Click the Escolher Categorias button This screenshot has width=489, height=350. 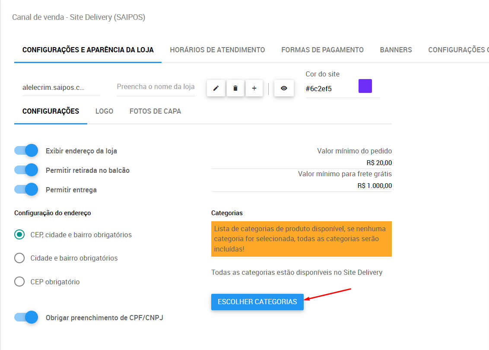tap(257, 302)
